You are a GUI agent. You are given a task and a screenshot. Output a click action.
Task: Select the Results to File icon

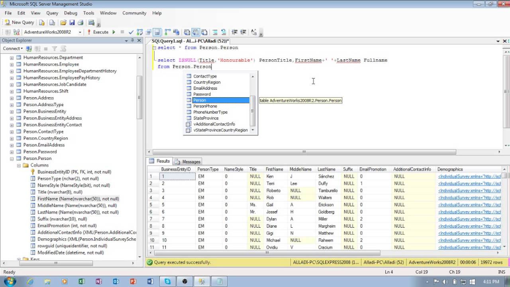point(204,32)
